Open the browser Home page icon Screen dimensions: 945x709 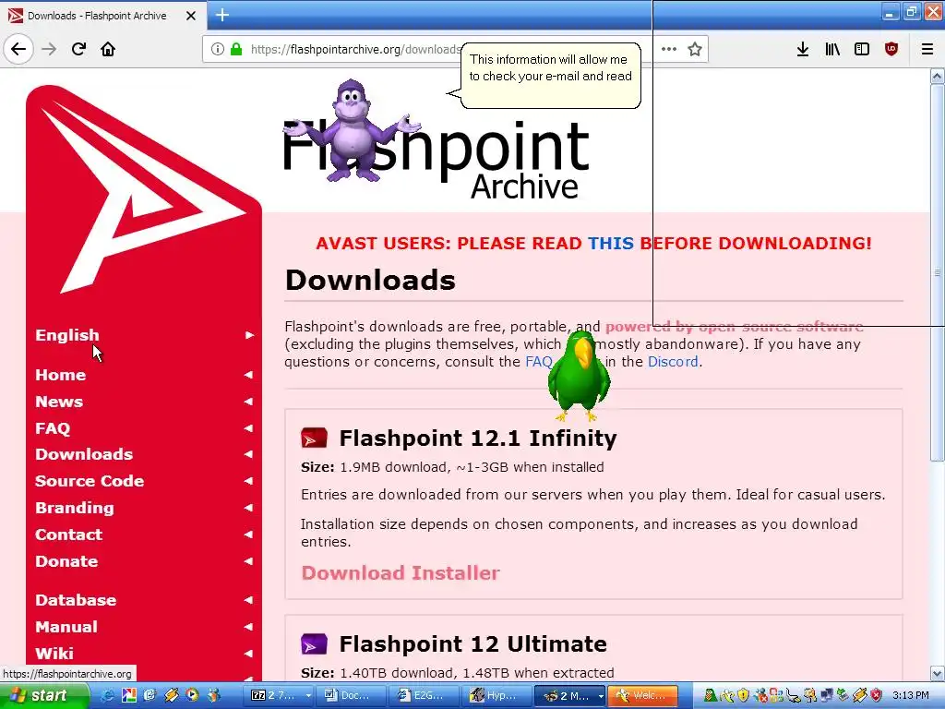(x=108, y=49)
